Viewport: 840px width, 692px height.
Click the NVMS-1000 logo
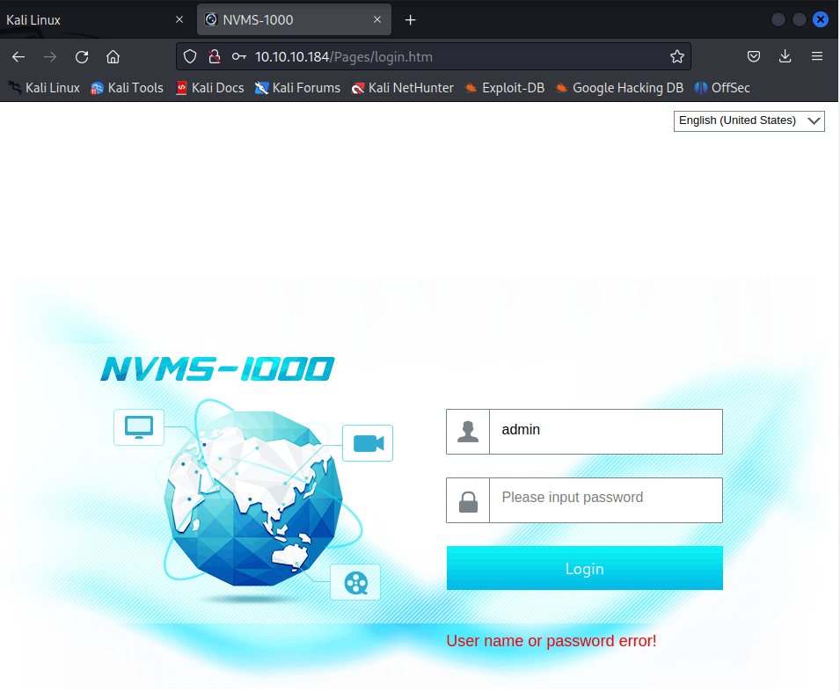[x=218, y=369]
